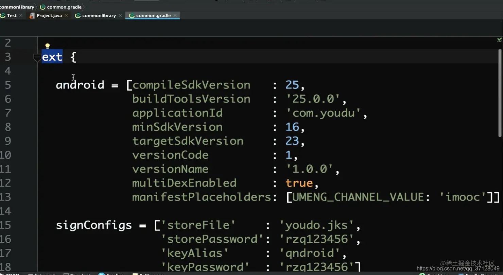Click the minSdkVersion value 16
The height and width of the screenshot is (275, 503).
click(x=292, y=127)
